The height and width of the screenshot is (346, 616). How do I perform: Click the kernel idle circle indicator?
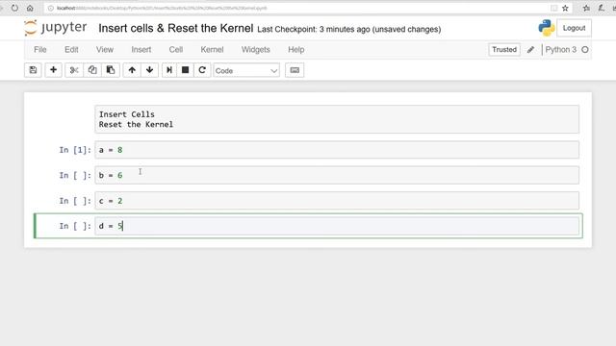[585, 50]
